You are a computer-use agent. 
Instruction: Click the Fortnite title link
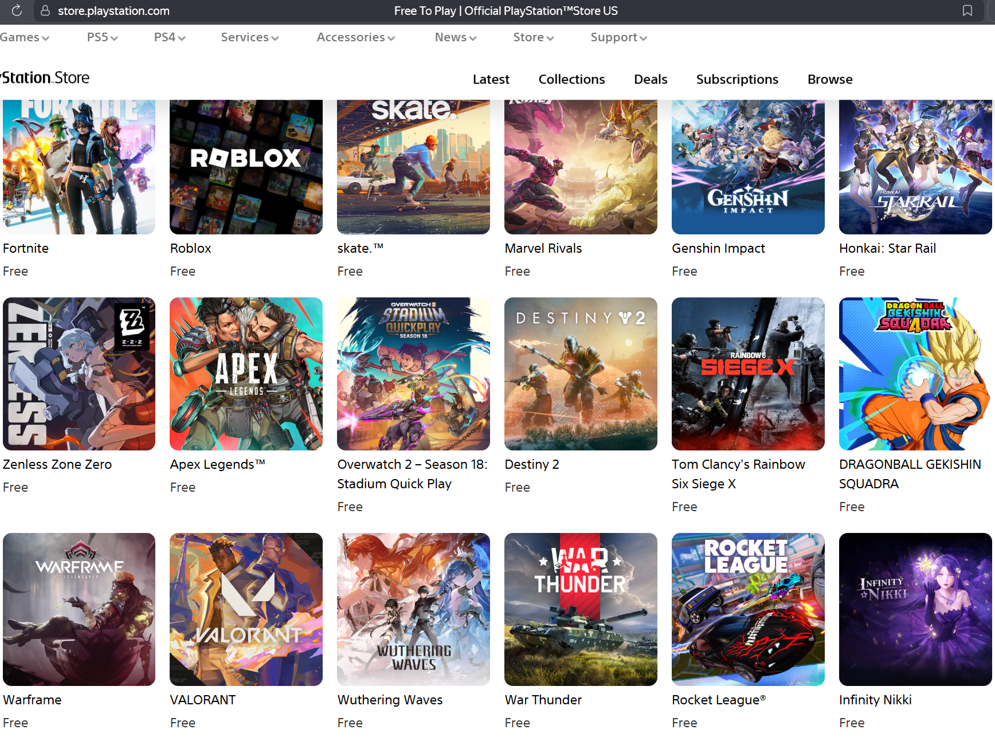pos(26,248)
